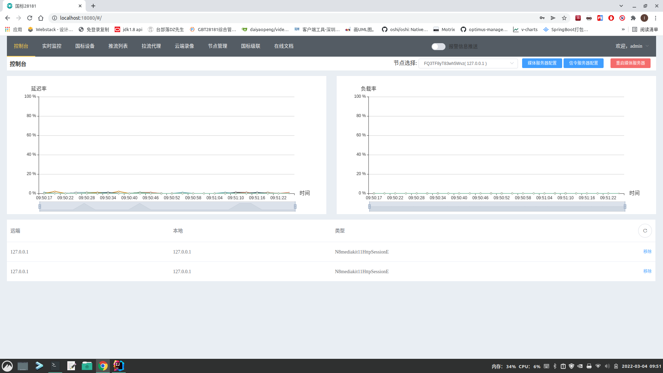Screen dimensions: 663x373
Task: Click N8mediakit11HttpSessionE in the first row
Action: pos(362,252)
